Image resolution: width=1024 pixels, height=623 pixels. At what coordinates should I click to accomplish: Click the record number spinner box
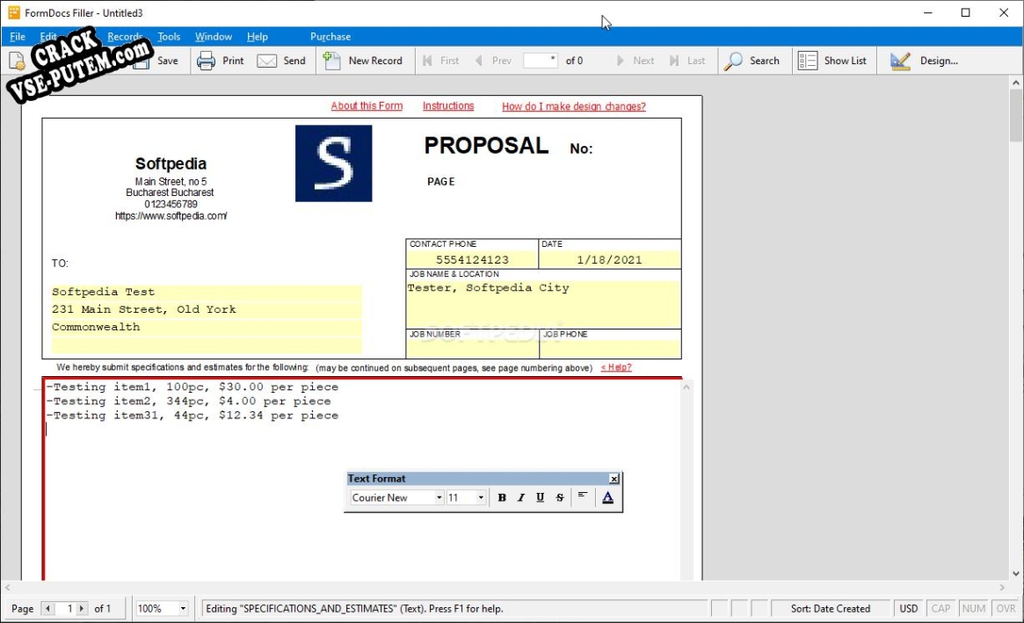coord(541,61)
